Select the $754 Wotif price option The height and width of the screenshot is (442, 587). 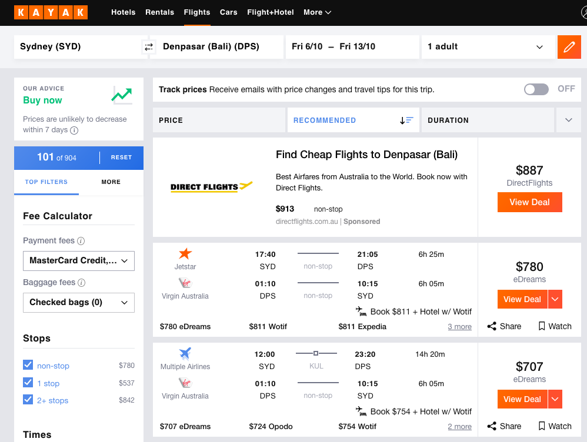[x=357, y=427]
